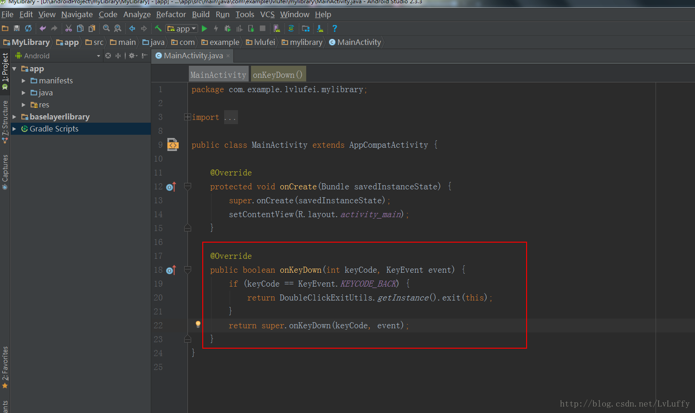Image resolution: width=695 pixels, height=413 pixels.
Task: Click the Undo toolbar icon
Action: point(43,28)
